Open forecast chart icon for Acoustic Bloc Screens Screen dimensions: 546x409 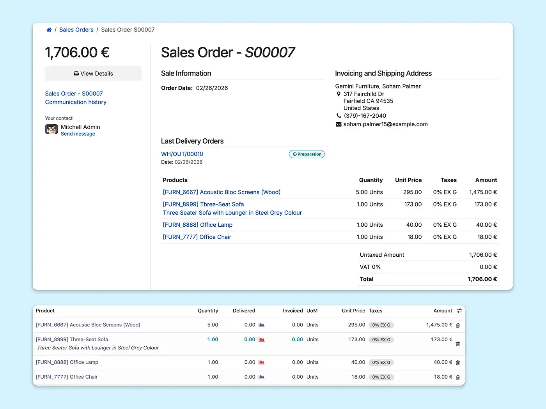tap(262, 325)
